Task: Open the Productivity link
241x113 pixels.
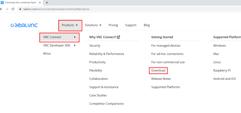Action: pos(97,62)
